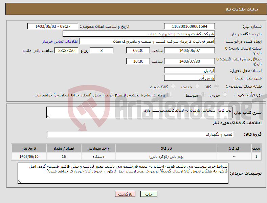Click the بازگشت (Back) button
267x203 pixels.
pos(125,194)
